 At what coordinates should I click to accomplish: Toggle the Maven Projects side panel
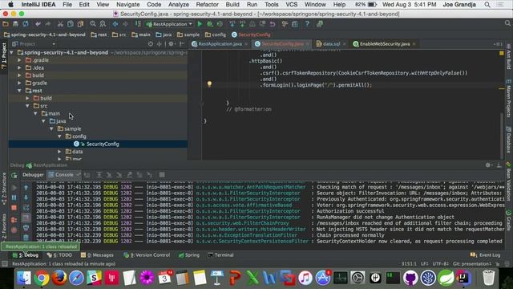click(x=509, y=99)
